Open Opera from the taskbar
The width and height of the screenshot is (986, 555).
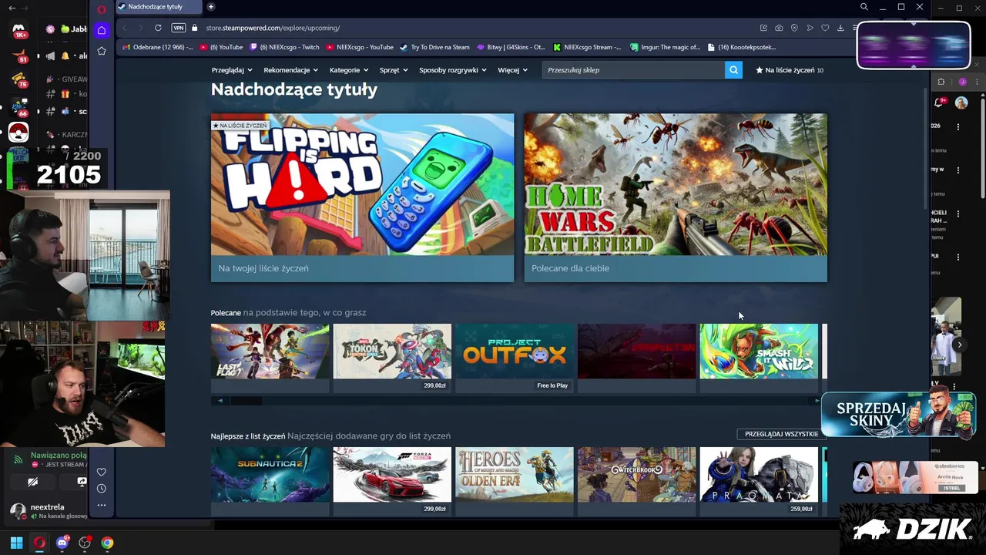click(x=39, y=543)
